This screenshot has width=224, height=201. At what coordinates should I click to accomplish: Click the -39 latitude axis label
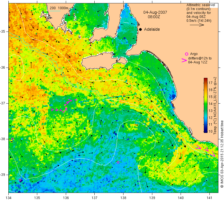click(x=3, y=175)
